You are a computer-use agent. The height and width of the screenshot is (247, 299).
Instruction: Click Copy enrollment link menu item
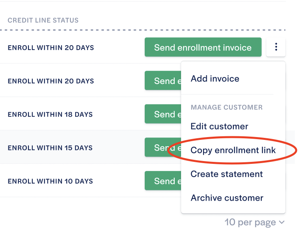click(x=233, y=150)
